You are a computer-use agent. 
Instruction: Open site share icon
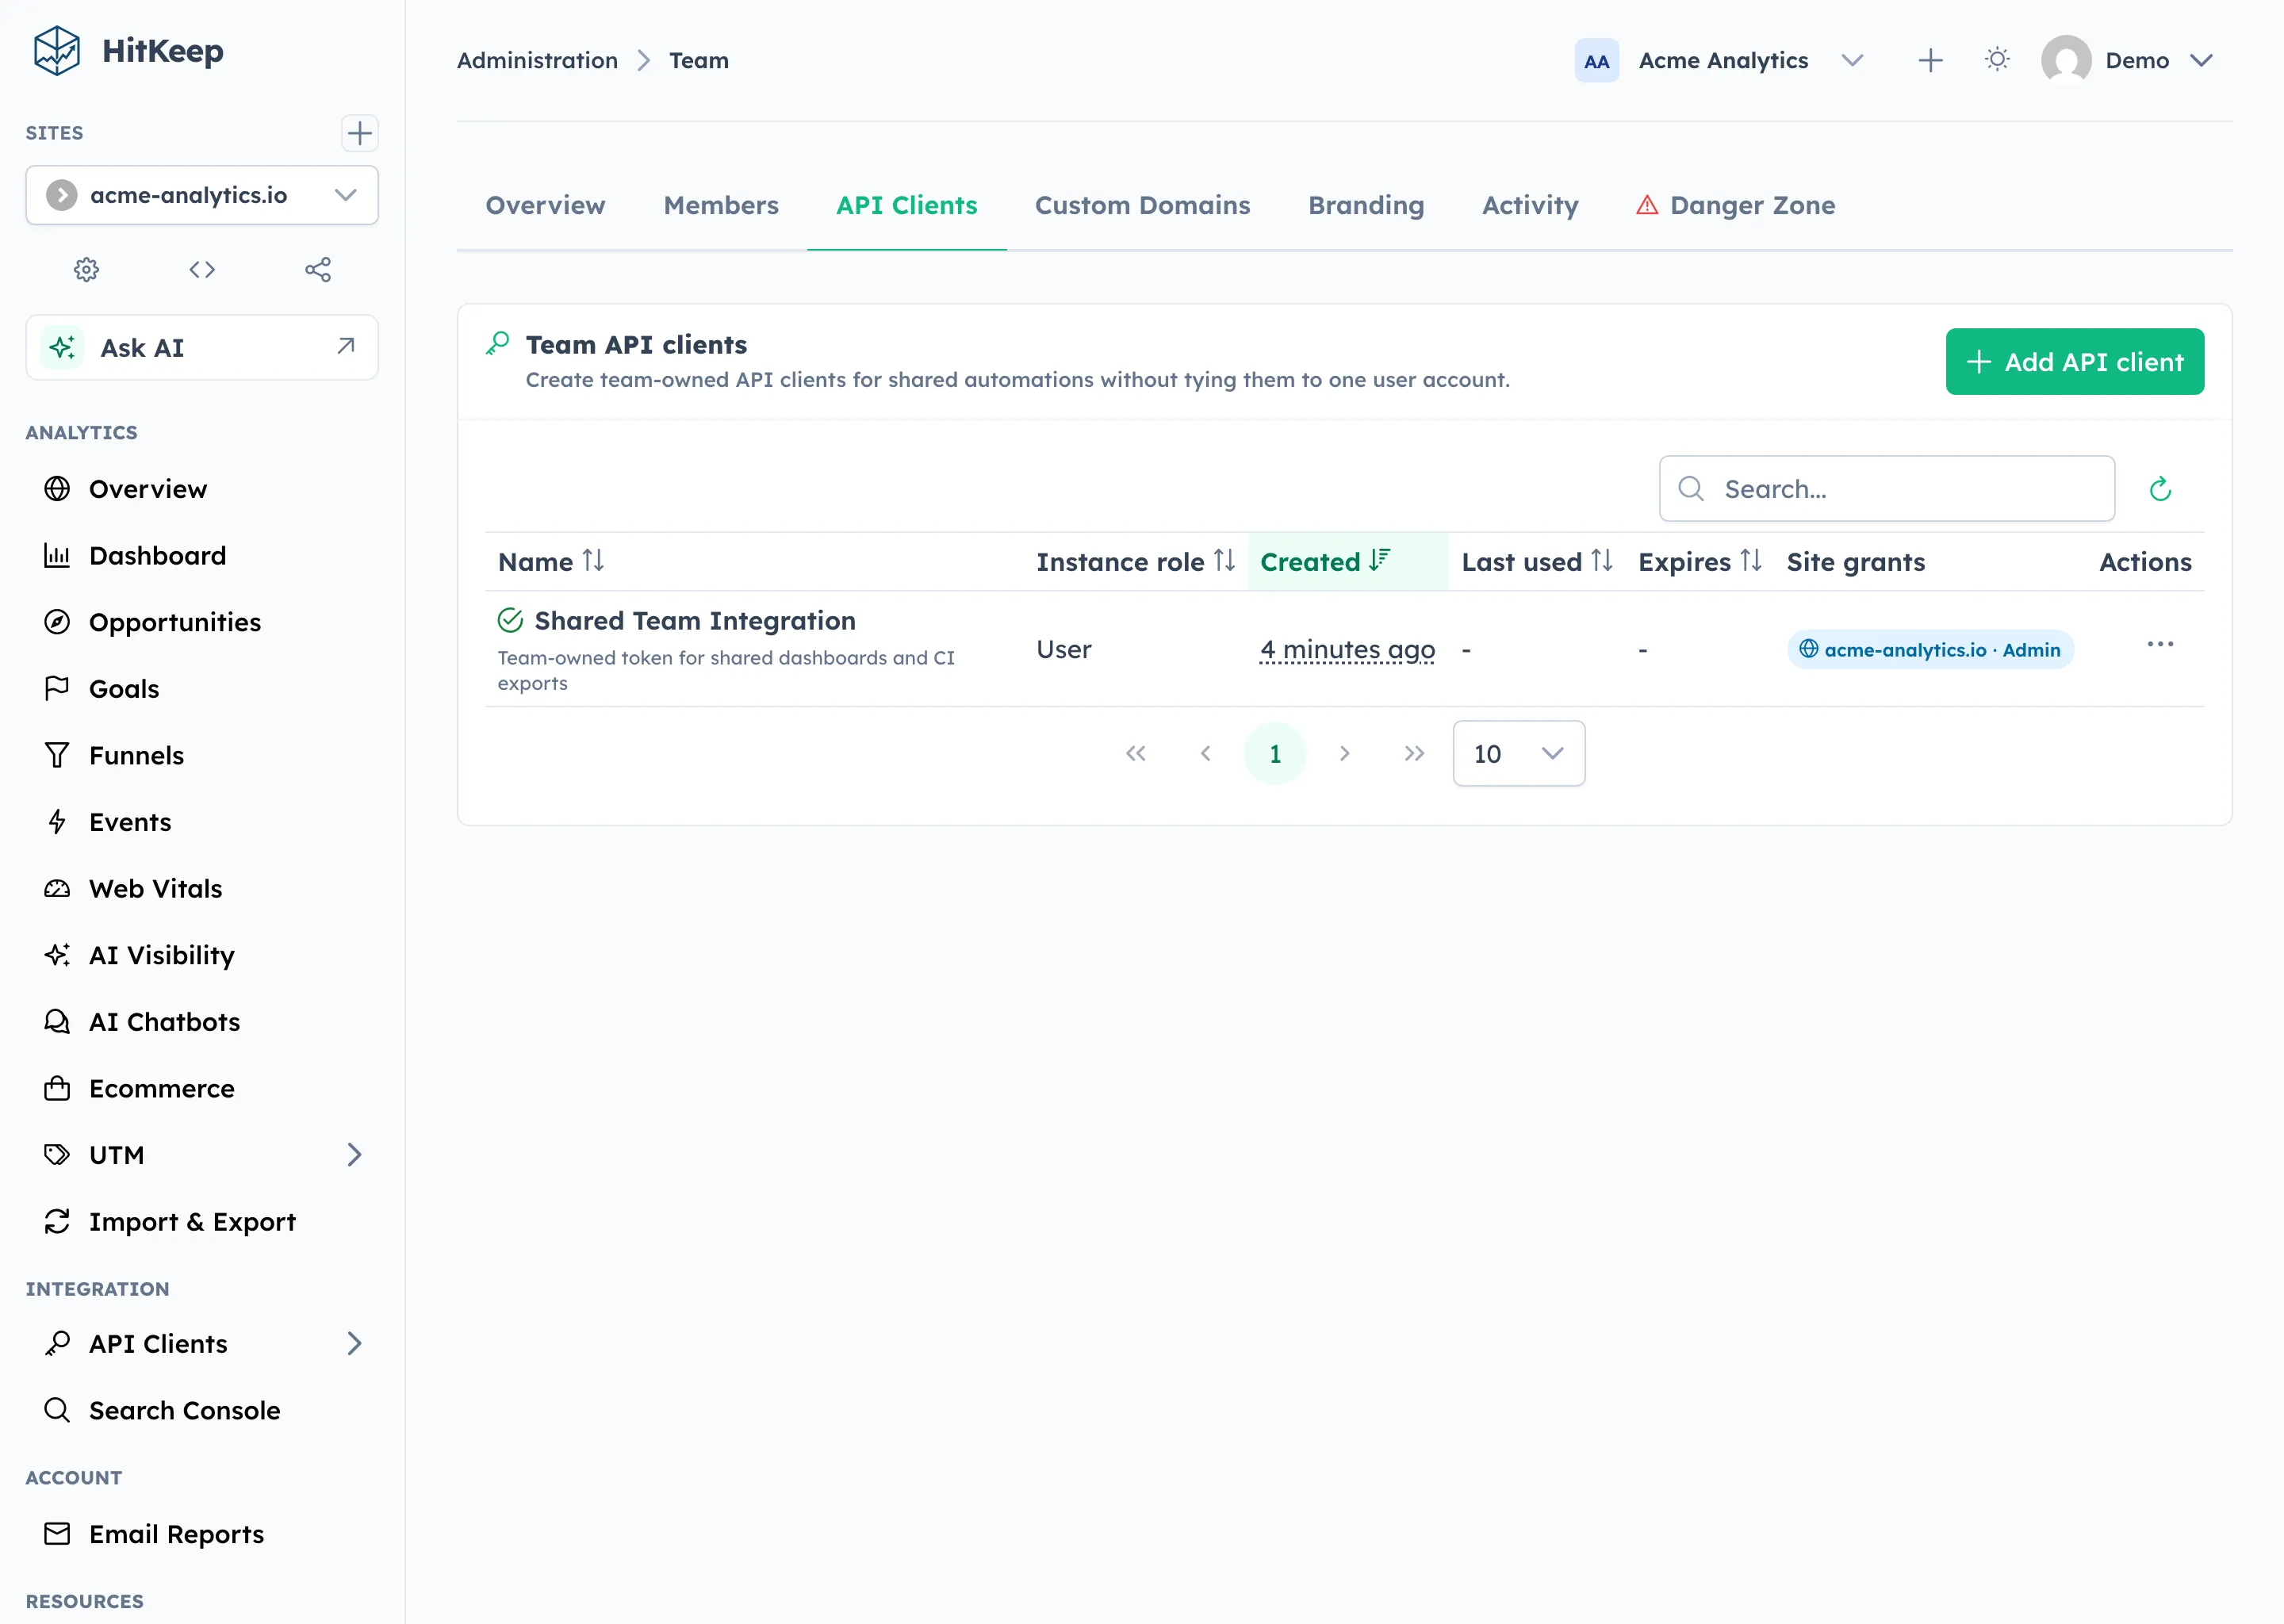[x=318, y=269]
